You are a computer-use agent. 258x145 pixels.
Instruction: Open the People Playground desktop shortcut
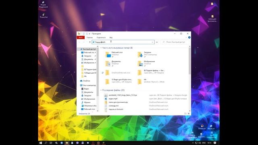[43, 4]
